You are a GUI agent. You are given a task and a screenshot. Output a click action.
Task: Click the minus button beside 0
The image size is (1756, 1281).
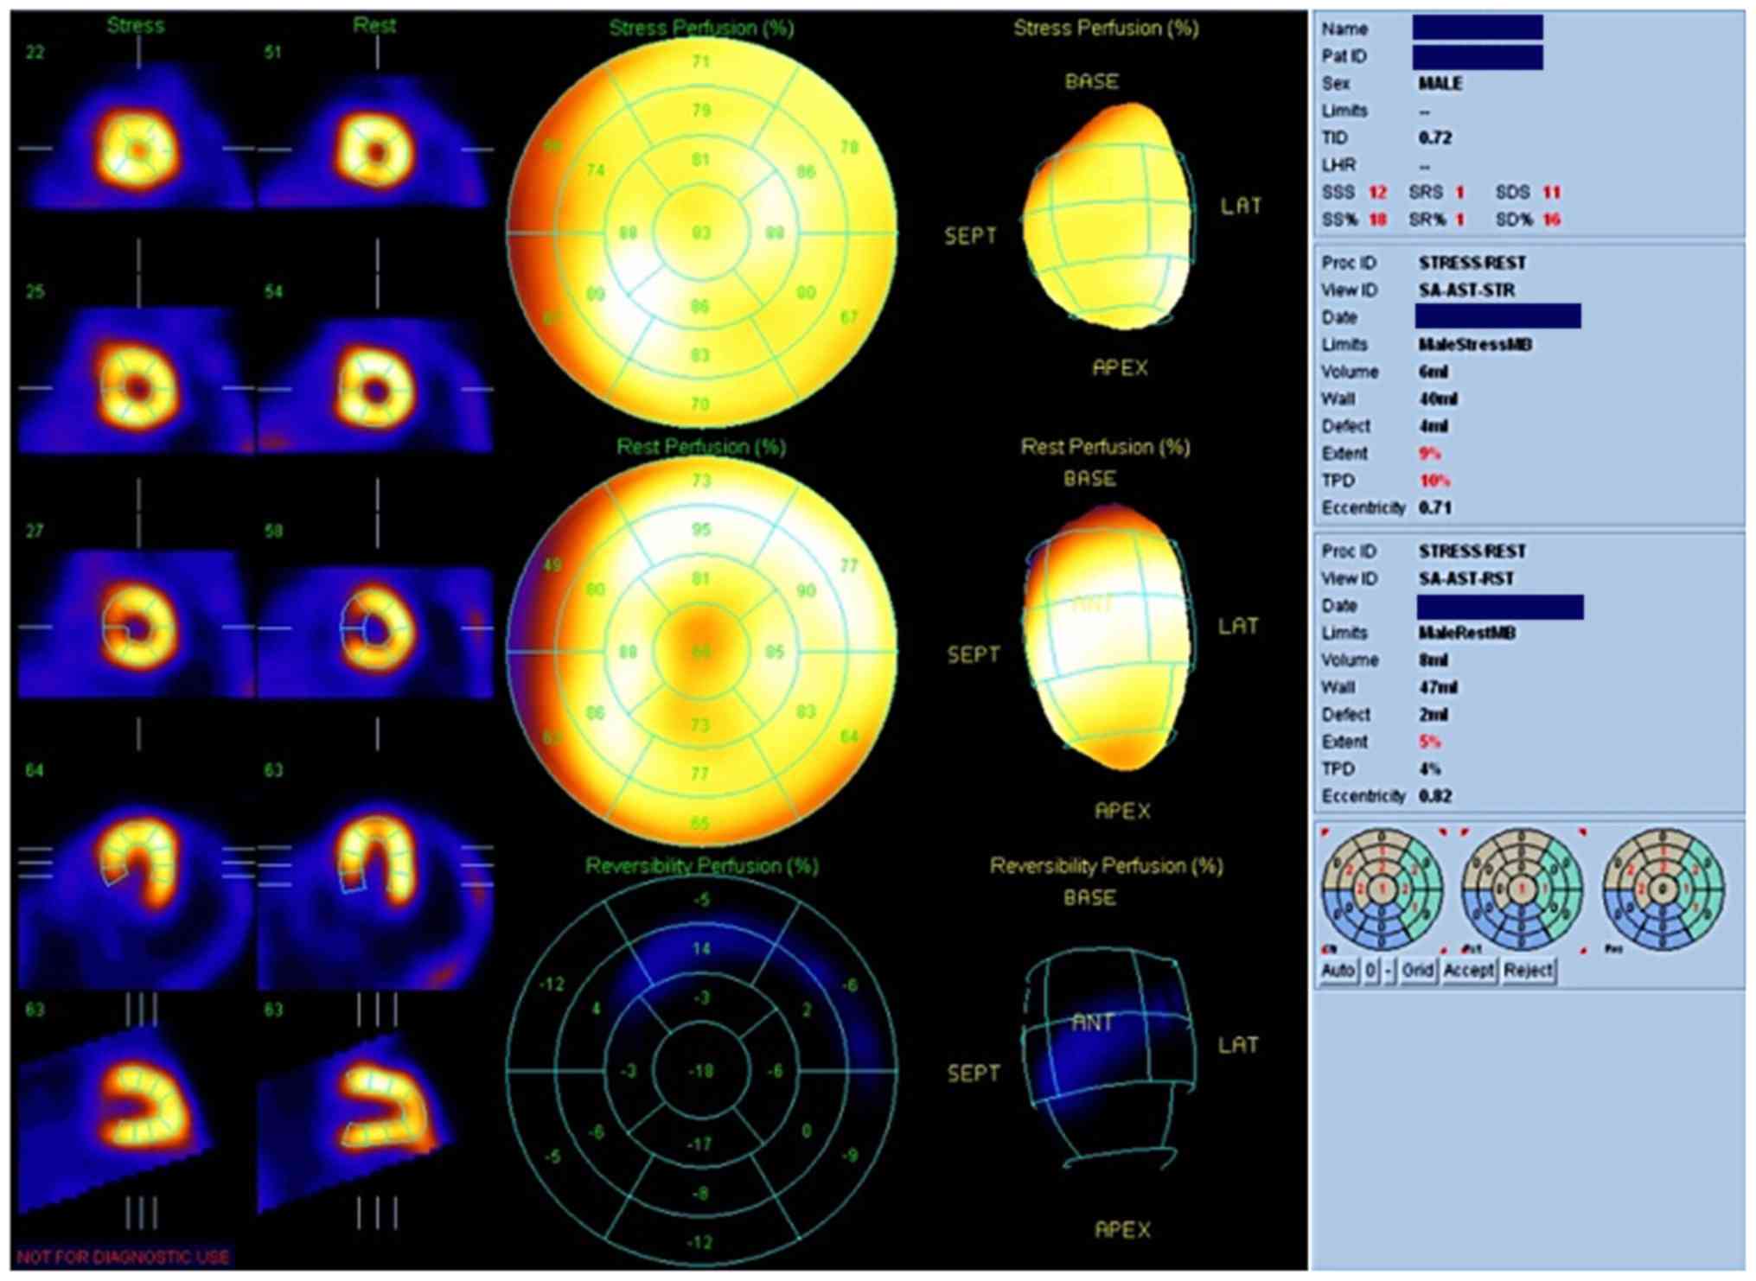pos(1389,971)
